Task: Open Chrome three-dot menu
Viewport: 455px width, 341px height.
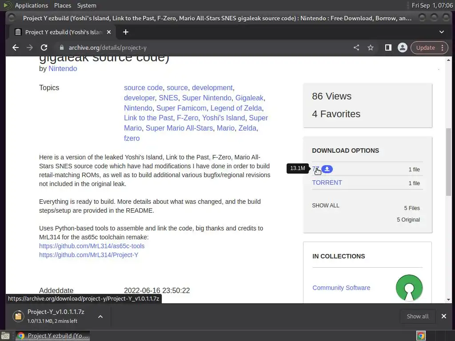Action: [x=442, y=48]
